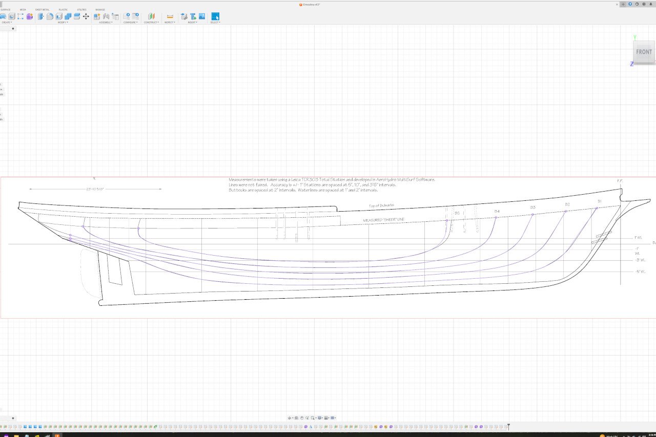The height and width of the screenshot is (437, 656).
Task: Toggle the comments panel dot at bottom left
Action: point(13,418)
